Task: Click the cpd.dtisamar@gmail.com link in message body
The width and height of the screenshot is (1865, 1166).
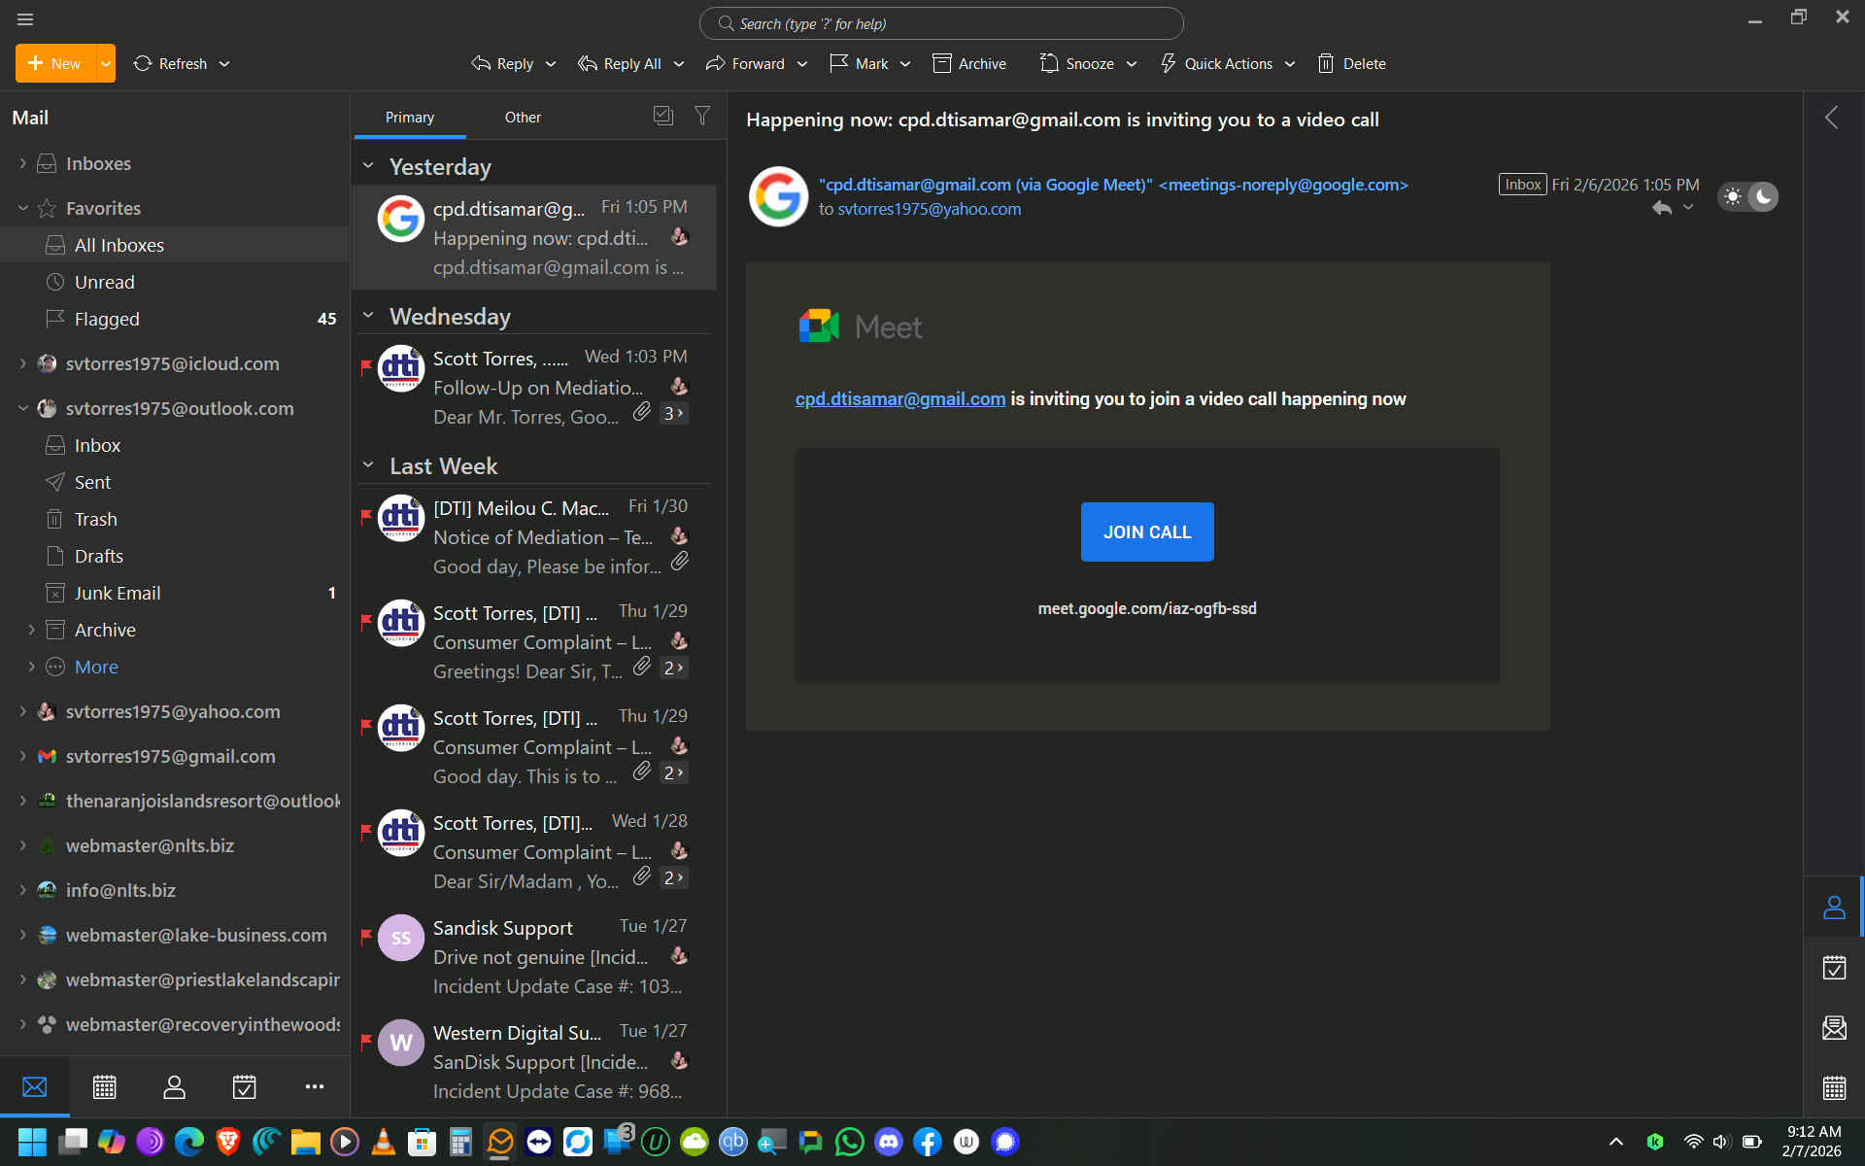Action: pyautogui.click(x=899, y=398)
